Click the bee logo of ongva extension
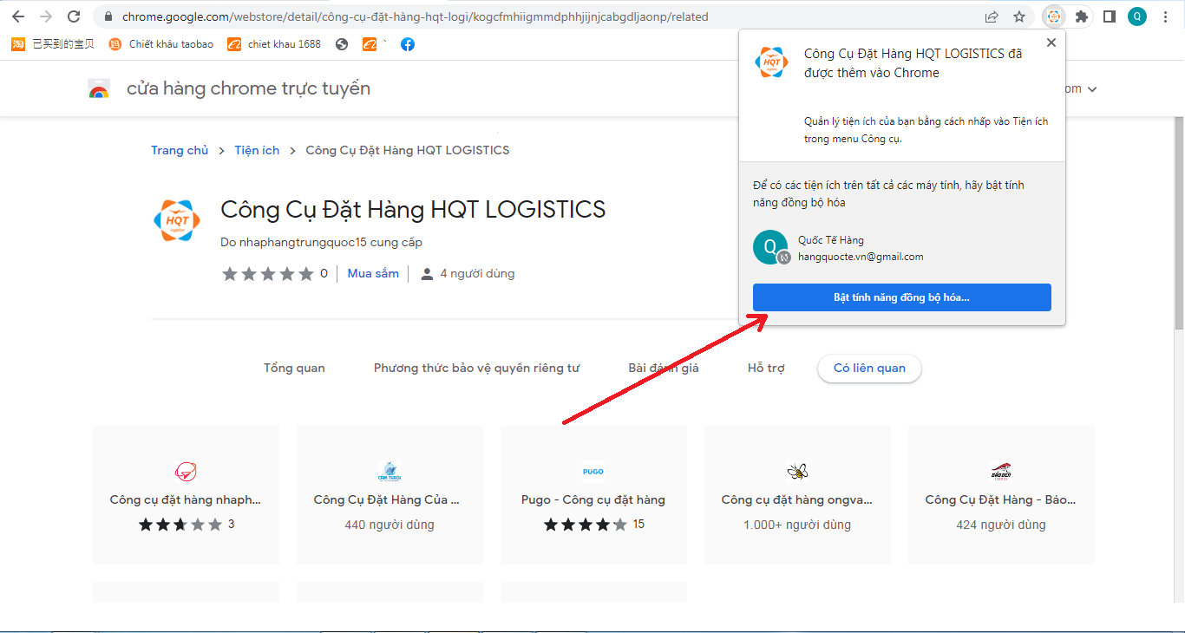Viewport: 1185px width, 633px height. (797, 472)
